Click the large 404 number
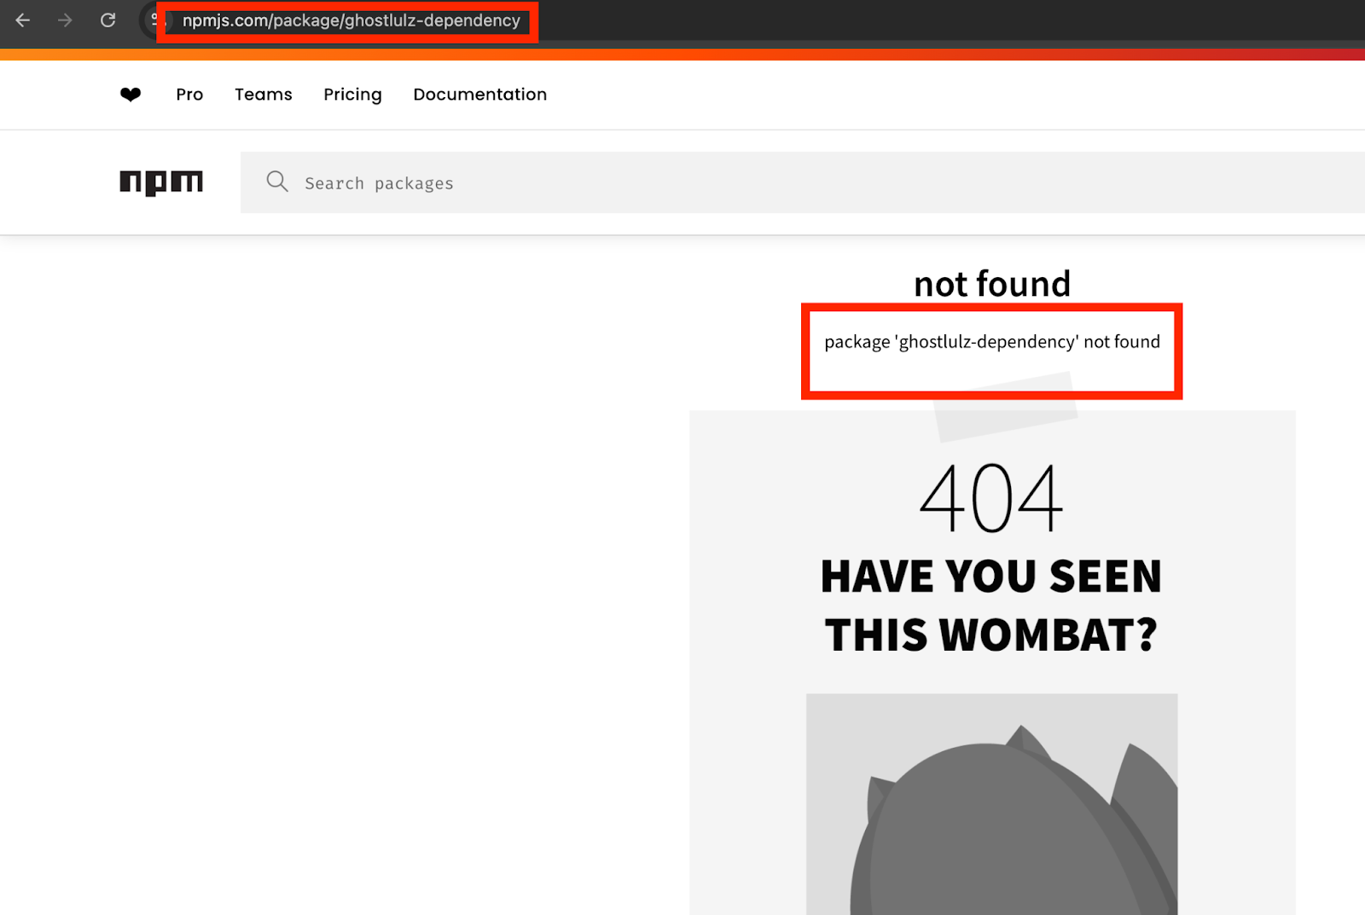Screen dimensions: 1365x915 point(991,498)
